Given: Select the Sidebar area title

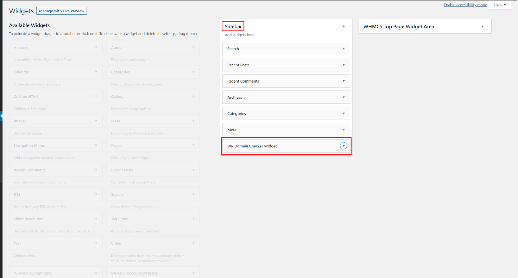Looking at the screenshot, I should [233, 26].
